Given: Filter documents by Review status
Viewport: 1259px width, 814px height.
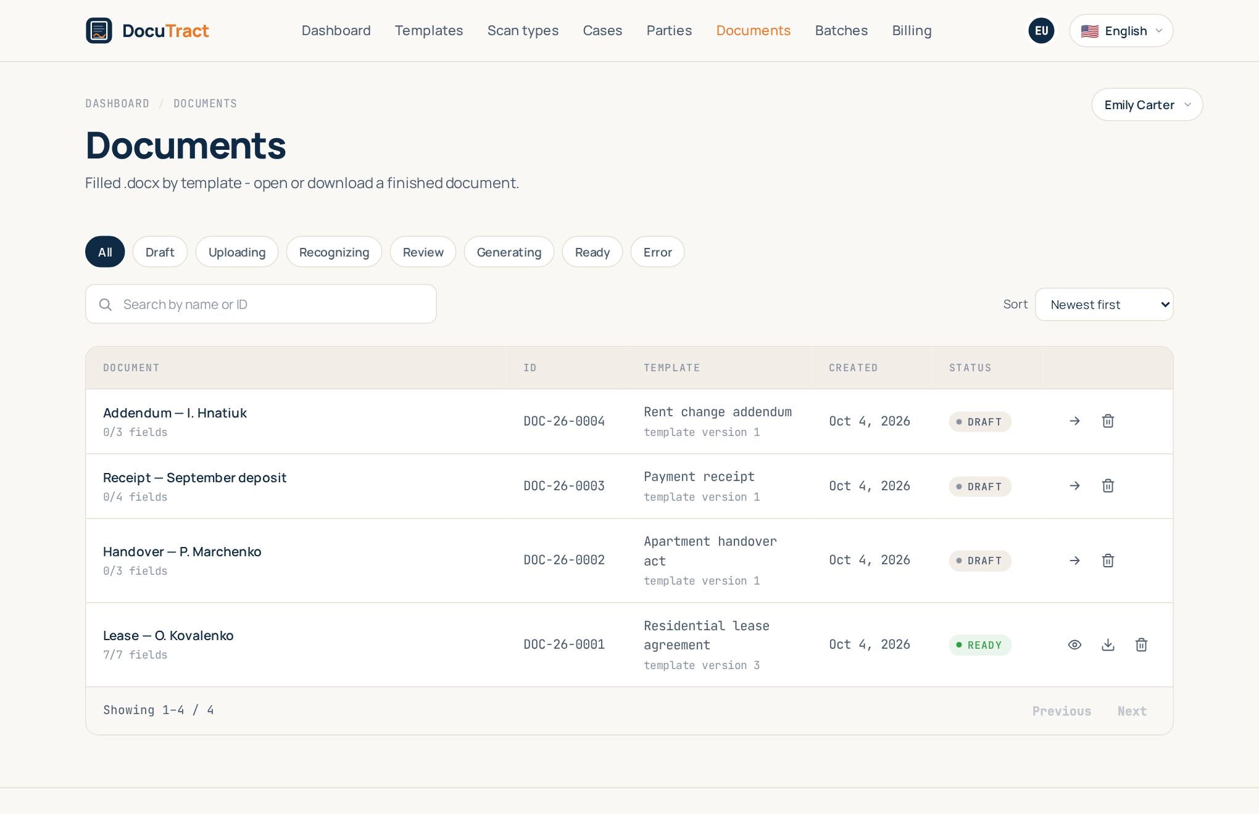Looking at the screenshot, I should [x=423, y=252].
